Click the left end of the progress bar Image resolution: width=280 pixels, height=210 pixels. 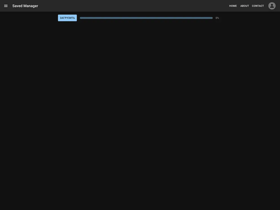(x=81, y=18)
